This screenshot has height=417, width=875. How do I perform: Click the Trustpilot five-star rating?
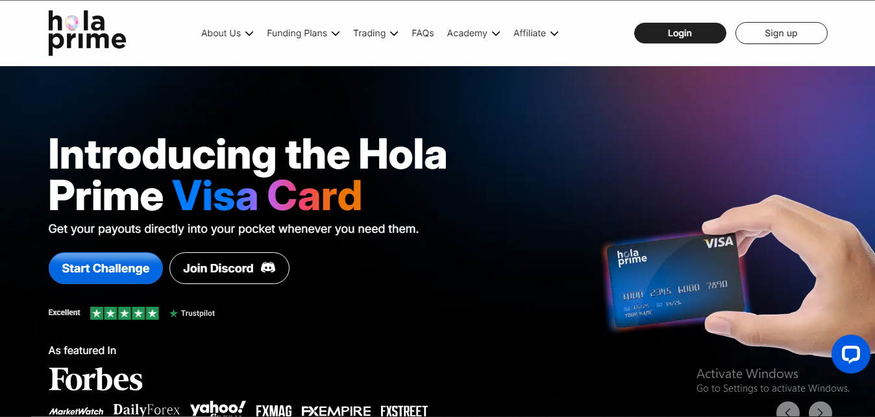pos(124,313)
